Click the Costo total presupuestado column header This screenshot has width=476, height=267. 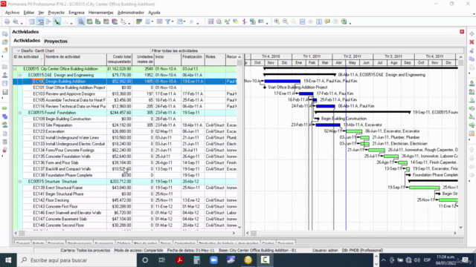[119, 59]
